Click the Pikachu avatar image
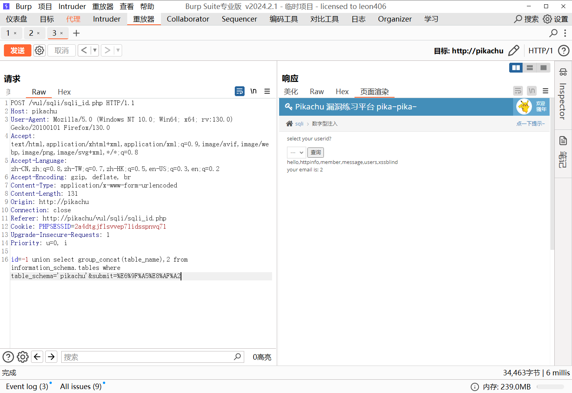572x393 pixels. (x=524, y=106)
